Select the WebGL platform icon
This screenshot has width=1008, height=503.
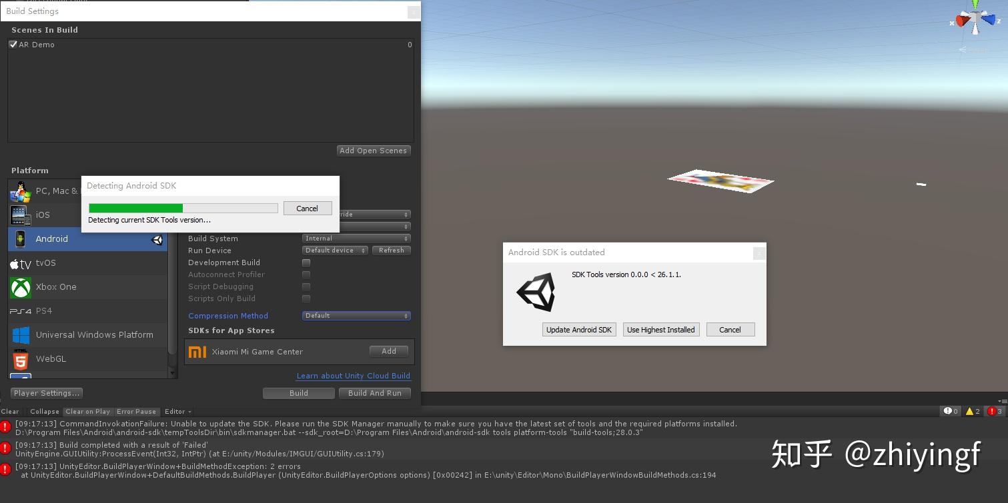(x=20, y=358)
